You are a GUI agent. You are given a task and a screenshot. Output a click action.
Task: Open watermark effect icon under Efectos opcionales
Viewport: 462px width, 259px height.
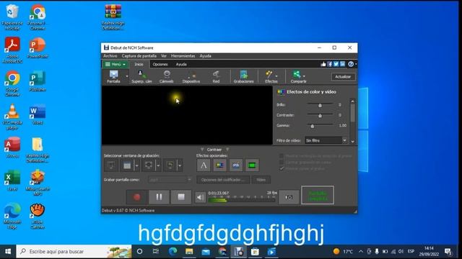tap(236, 165)
